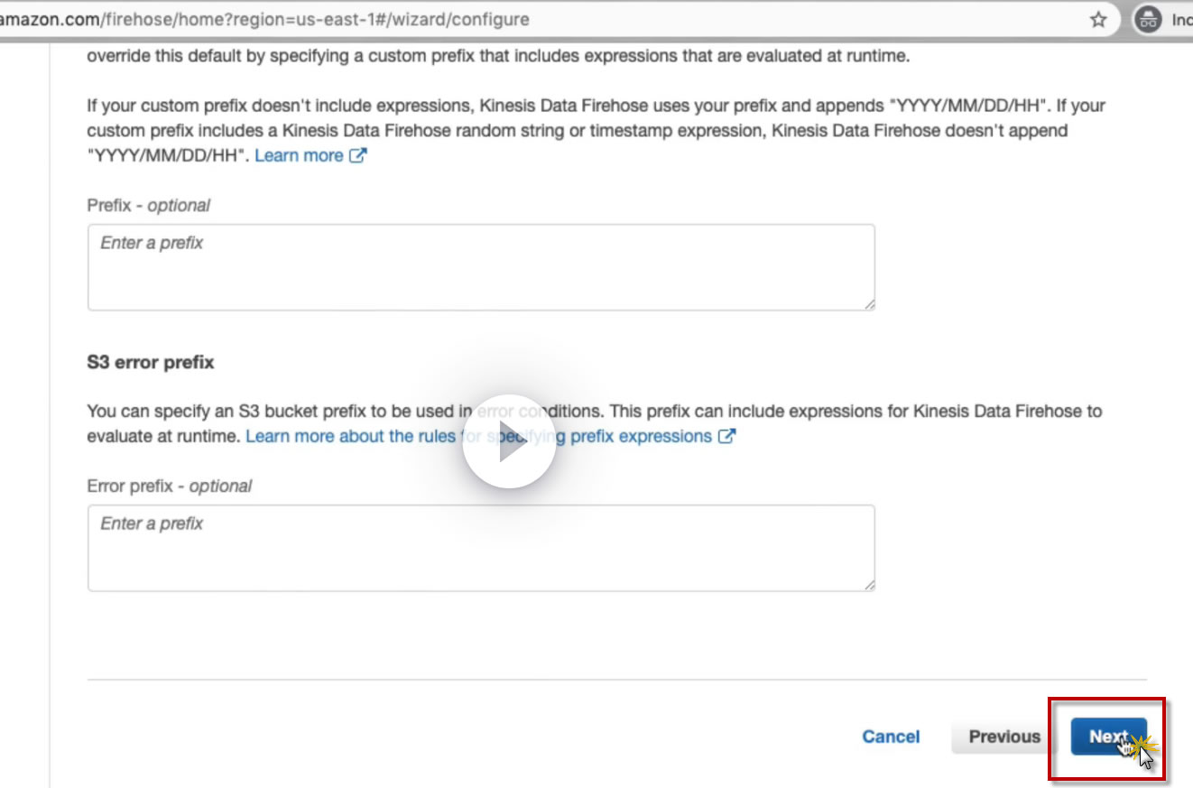
Task: Focus the Prefix text field
Action: [481, 267]
